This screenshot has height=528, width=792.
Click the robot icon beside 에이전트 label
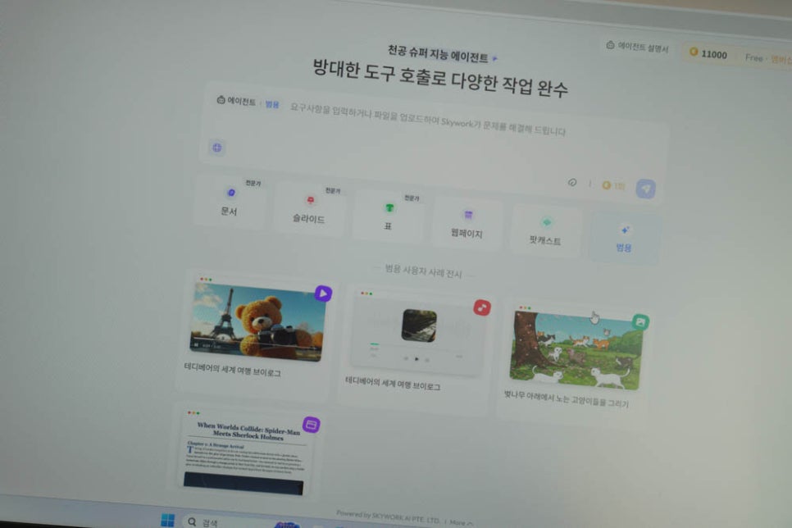coord(221,100)
